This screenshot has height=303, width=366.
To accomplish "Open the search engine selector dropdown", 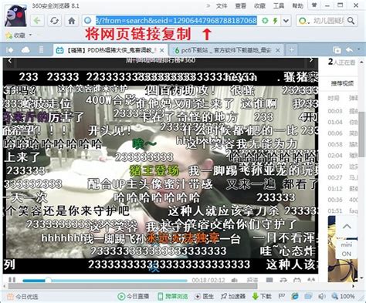I will (x=304, y=21).
